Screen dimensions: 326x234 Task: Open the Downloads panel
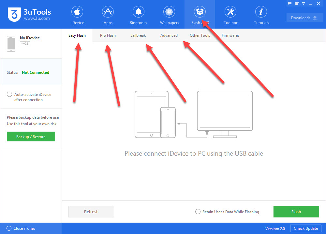304,18
